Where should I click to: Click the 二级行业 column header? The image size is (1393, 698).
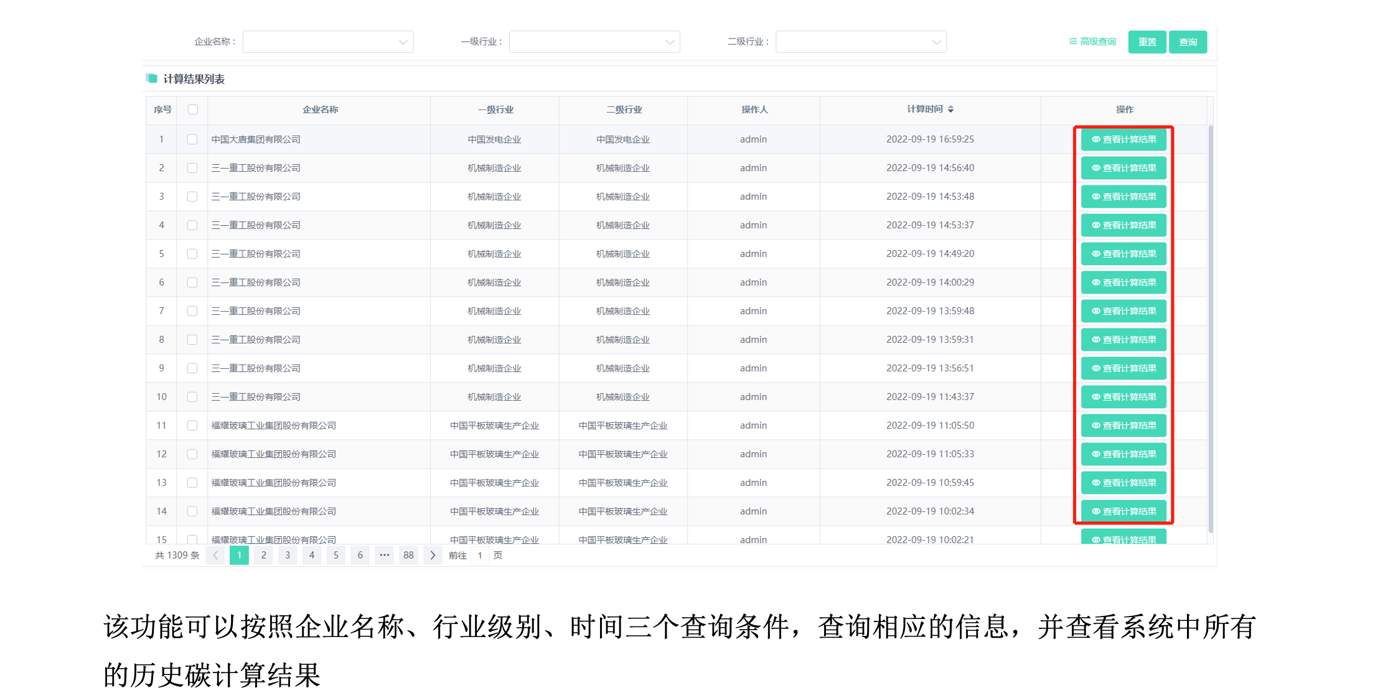tap(624, 109)
